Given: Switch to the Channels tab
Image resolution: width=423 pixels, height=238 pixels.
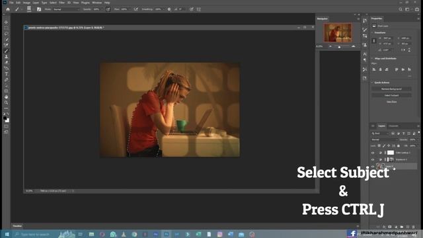Looking at the screenshot, I should [x=393, y=126].
